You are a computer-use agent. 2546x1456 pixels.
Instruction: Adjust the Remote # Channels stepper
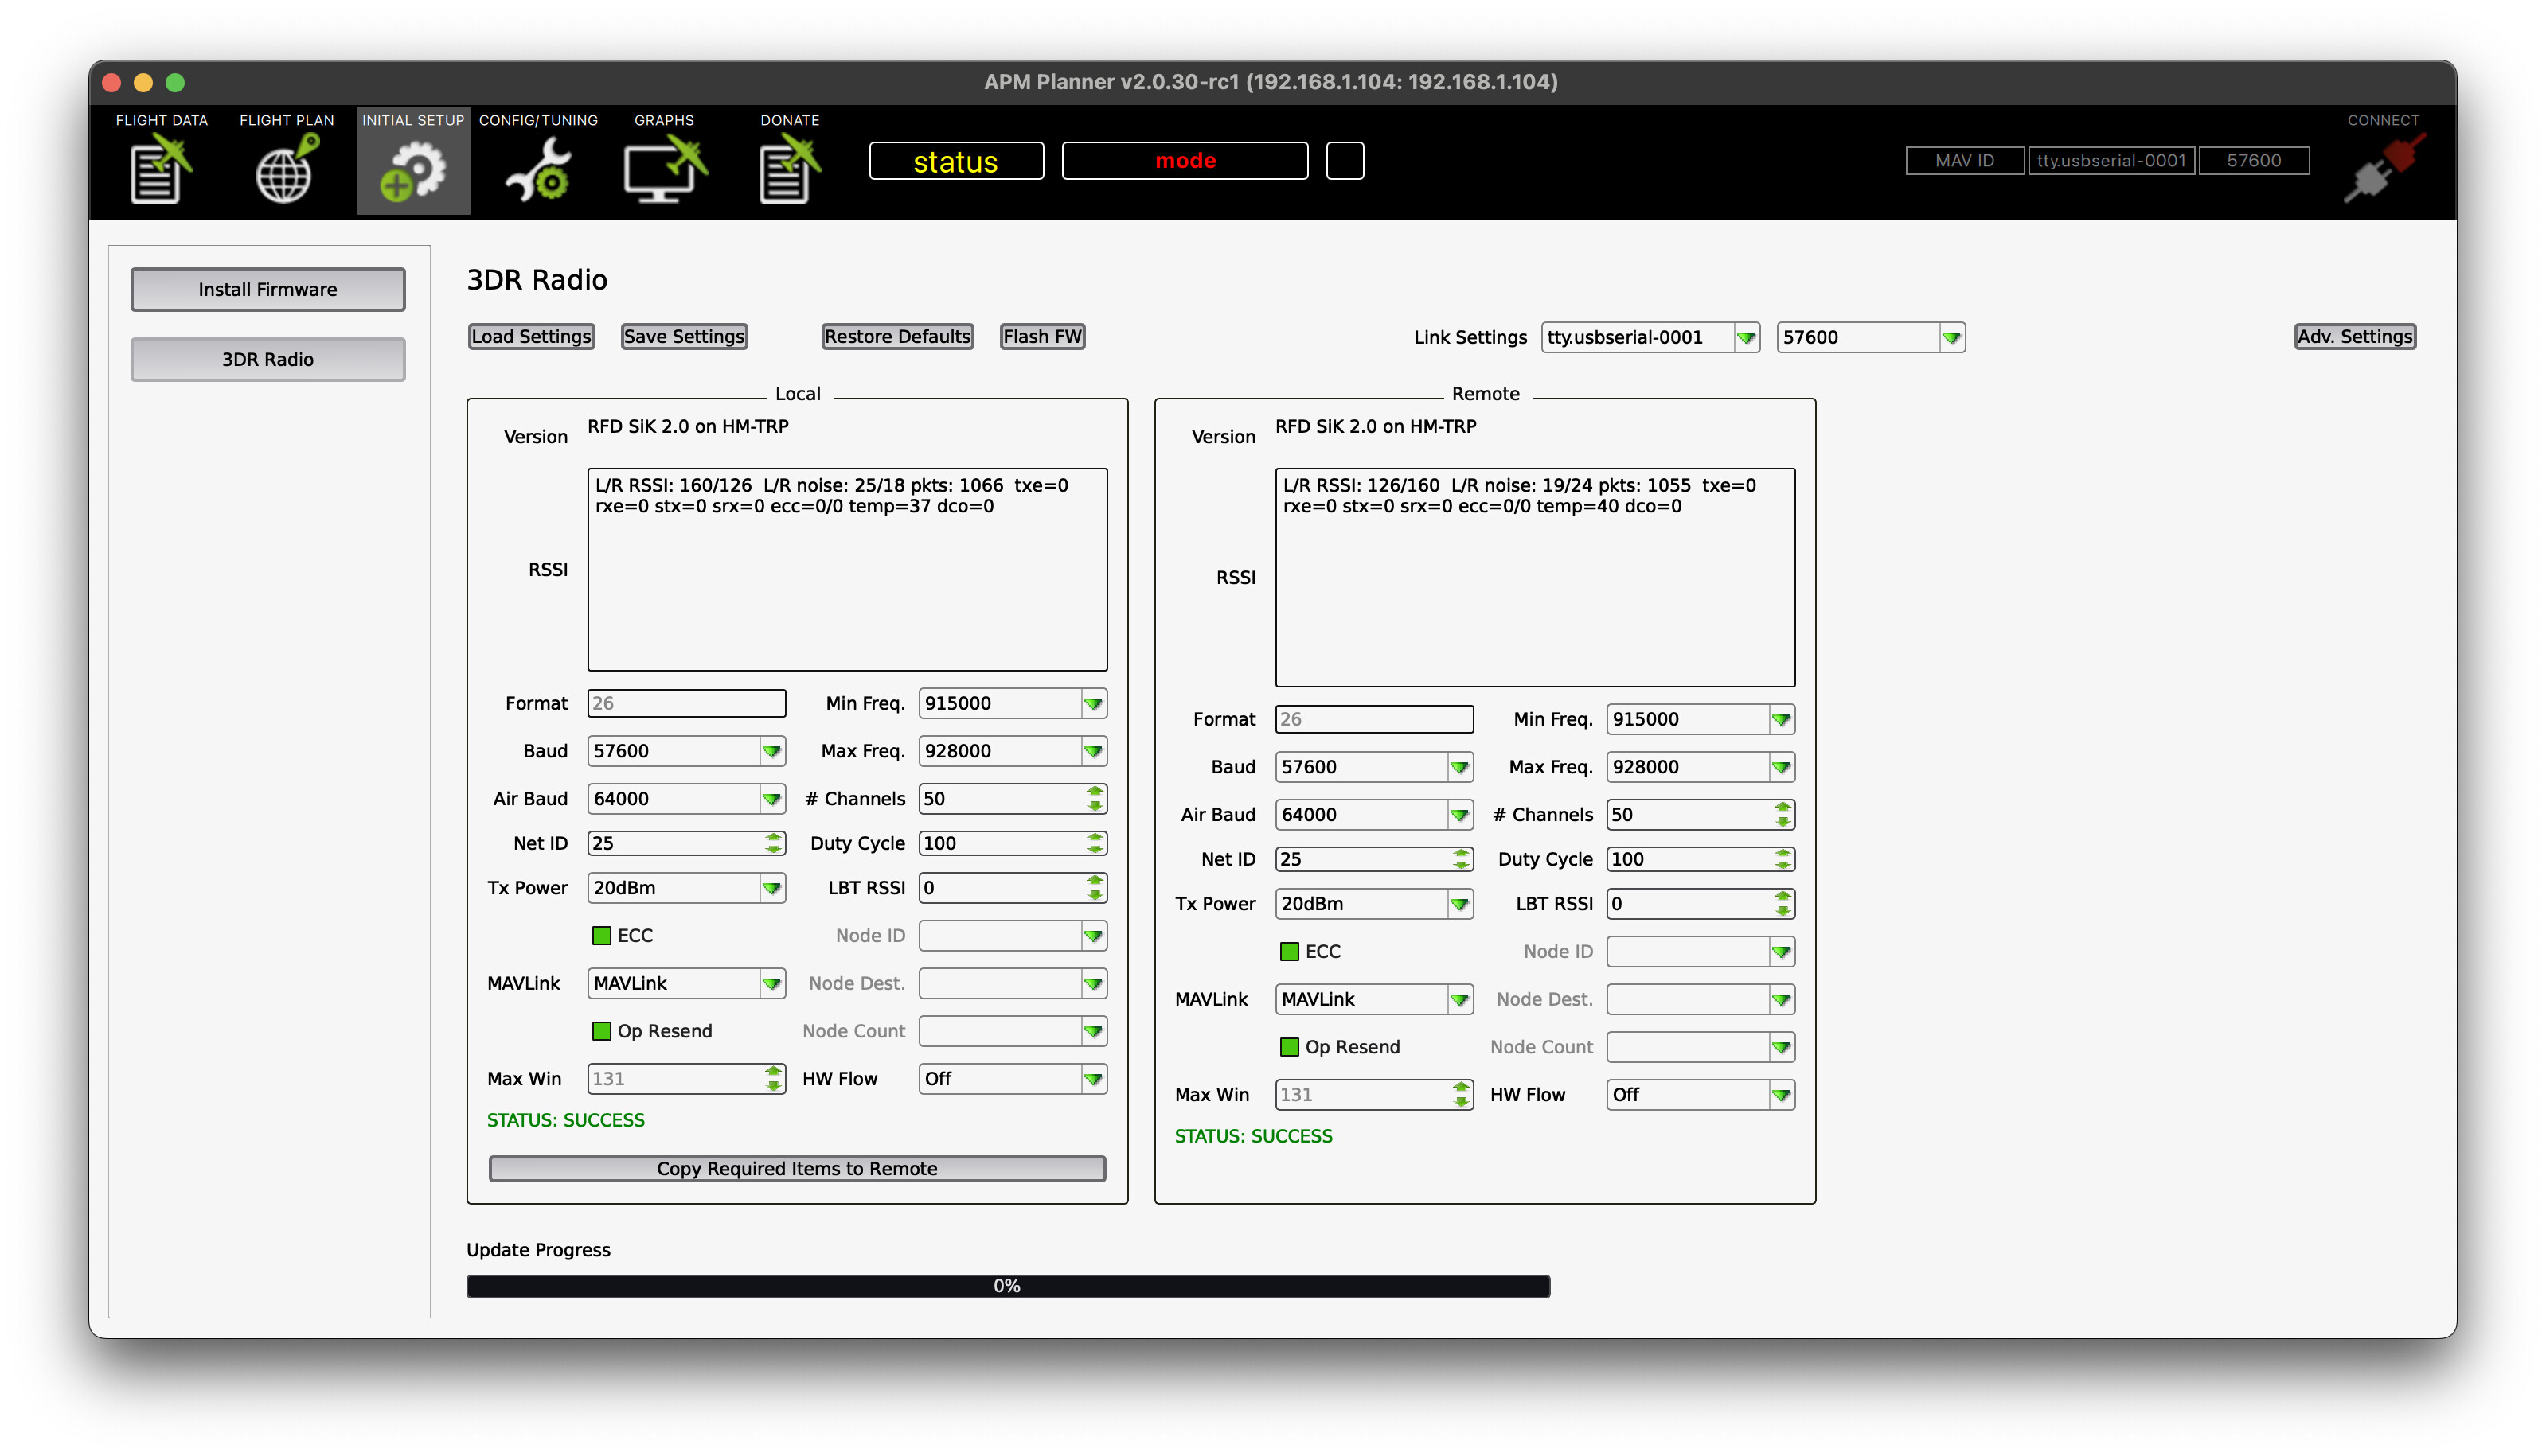pyautogui.click(x=1782, y=815)
